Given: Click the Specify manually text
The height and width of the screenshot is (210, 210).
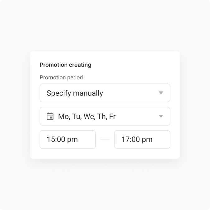Looking at the screenshot, I should pyautogui.click(x=75, y=93).
